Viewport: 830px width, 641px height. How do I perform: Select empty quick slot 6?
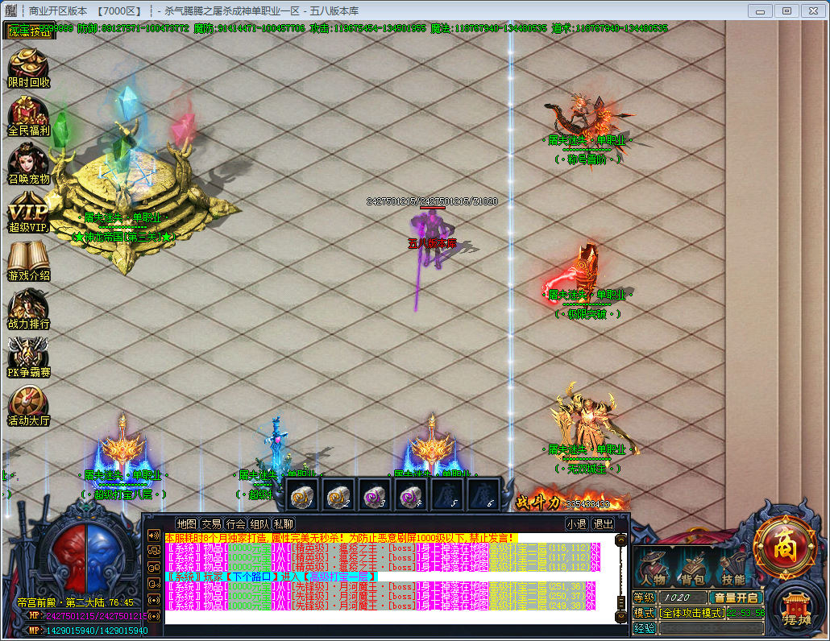click(x=483, y=495)
